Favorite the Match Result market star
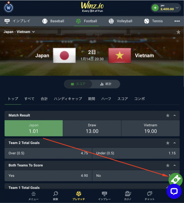Screen dimensions: 184x203 [168, 115]
